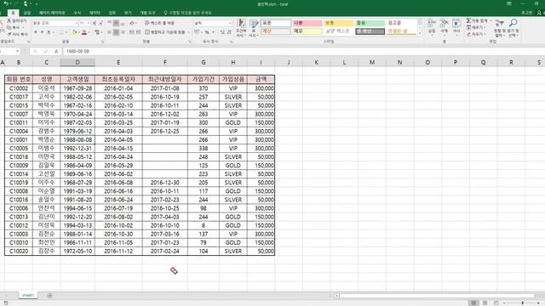Screen dimensions: 545x306
Task: Open Format as Table (표 서식)
Action: [x=254, y=28]
